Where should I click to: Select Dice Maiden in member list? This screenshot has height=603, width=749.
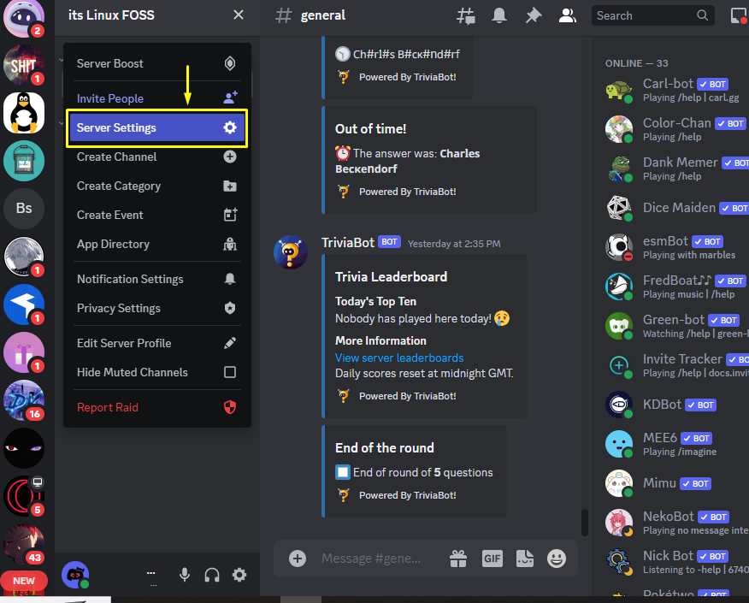click(x=671, y=208)
